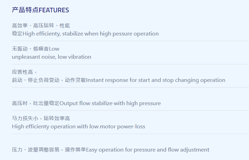The width and height of the screenshot is (249, 160).
Task: Click the Output flow stabilize line
Action: coord(86,103)
